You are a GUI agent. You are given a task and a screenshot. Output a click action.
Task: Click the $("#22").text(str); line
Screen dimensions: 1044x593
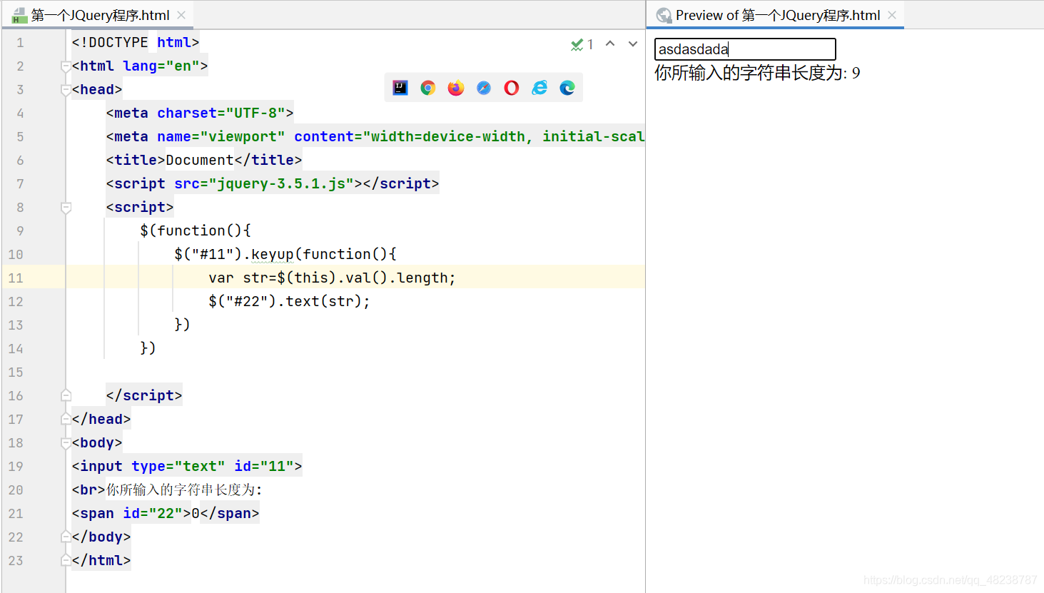point(289,301)
